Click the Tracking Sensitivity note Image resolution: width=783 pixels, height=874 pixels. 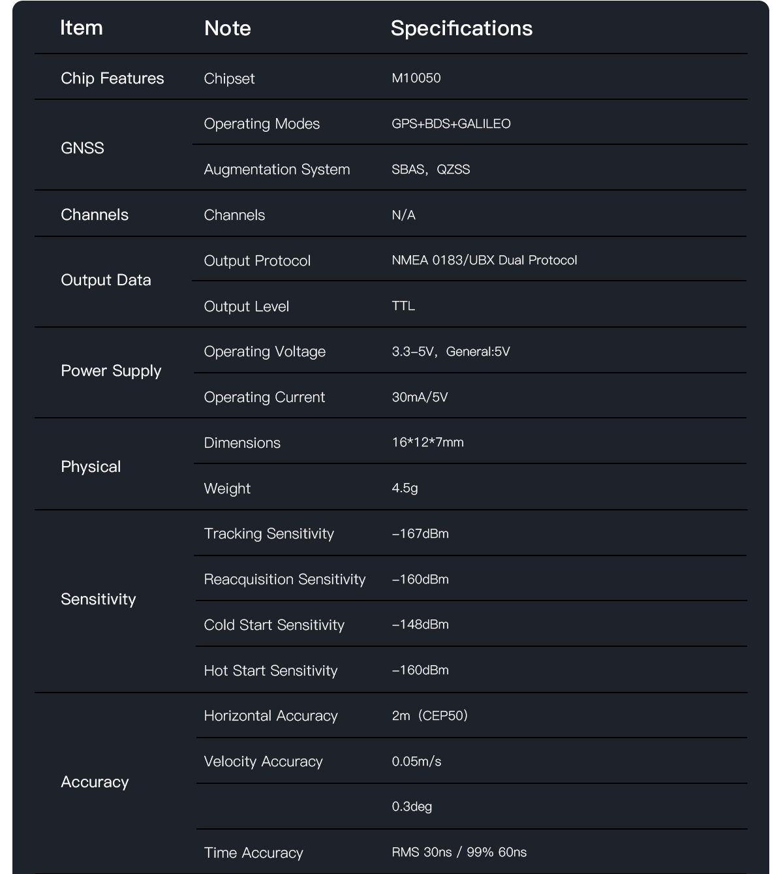point(269,534)
